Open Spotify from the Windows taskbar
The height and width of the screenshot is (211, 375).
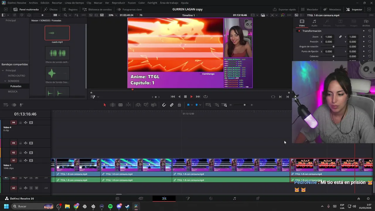pos(110,207)
